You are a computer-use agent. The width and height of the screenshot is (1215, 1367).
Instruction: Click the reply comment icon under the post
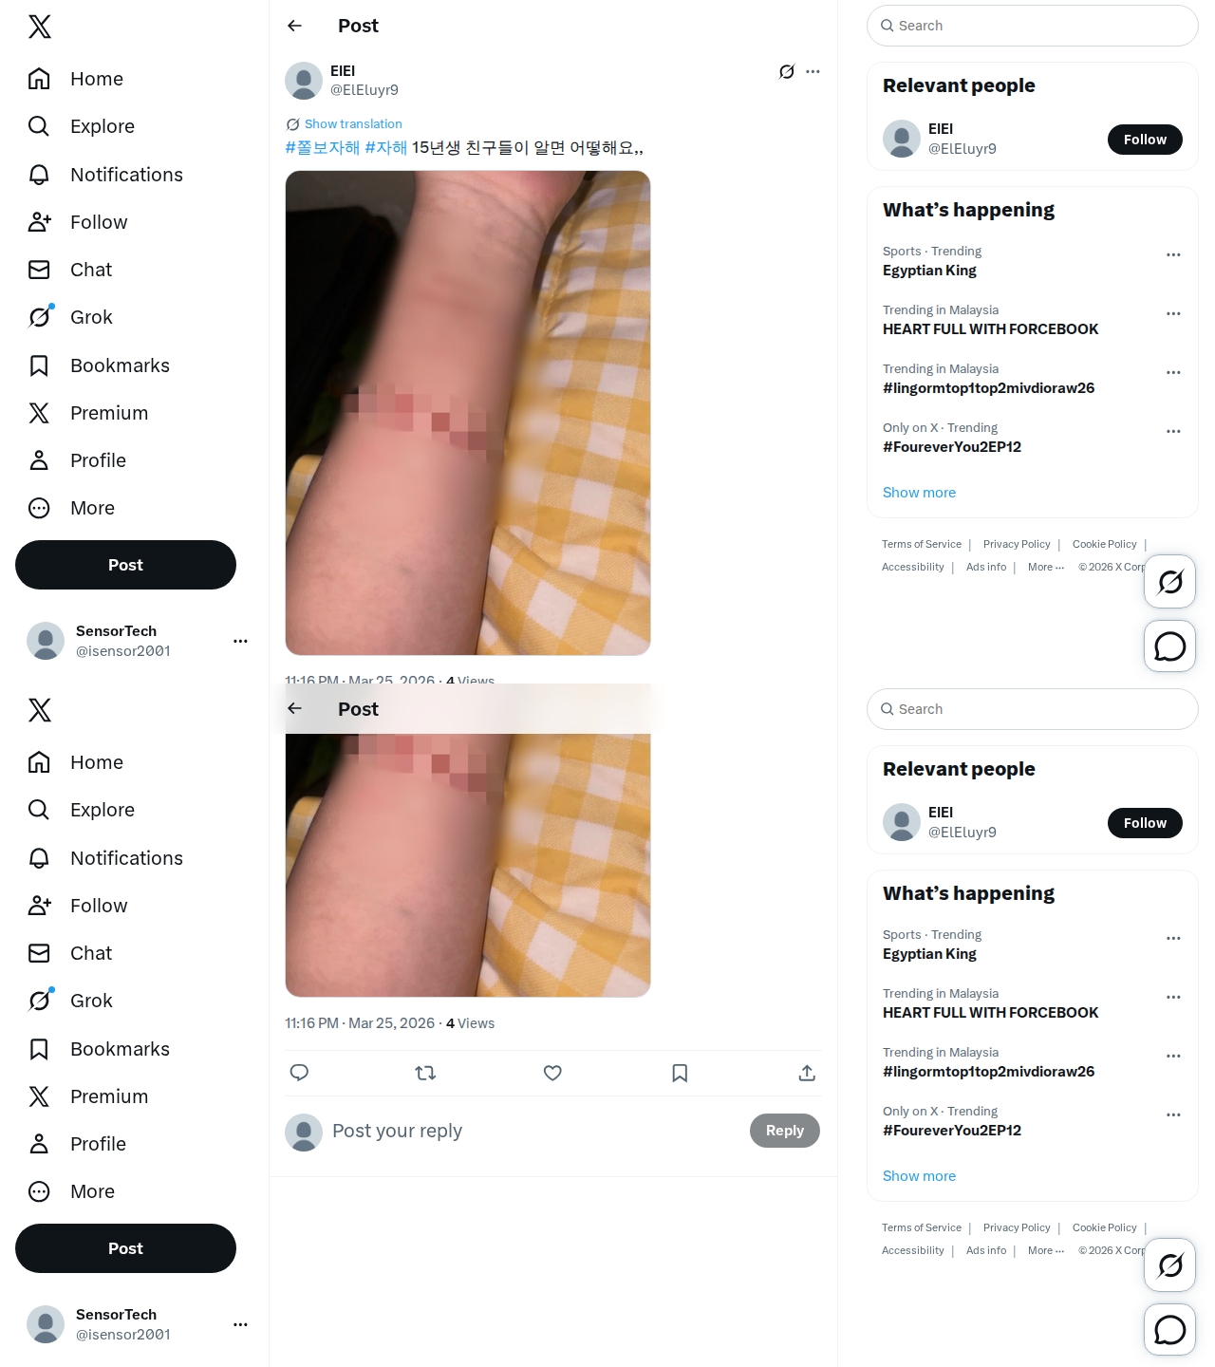[299, 1073]
